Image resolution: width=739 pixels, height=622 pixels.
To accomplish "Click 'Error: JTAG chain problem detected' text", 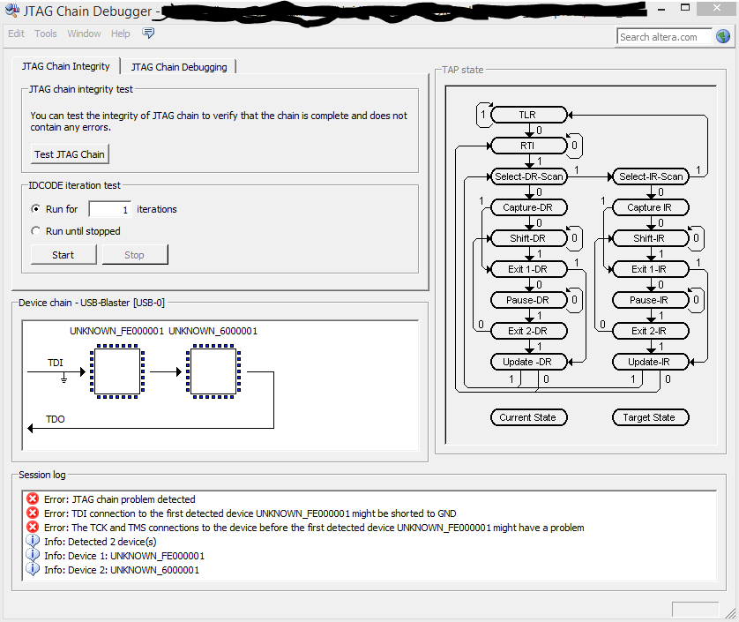I will point(120,499).
